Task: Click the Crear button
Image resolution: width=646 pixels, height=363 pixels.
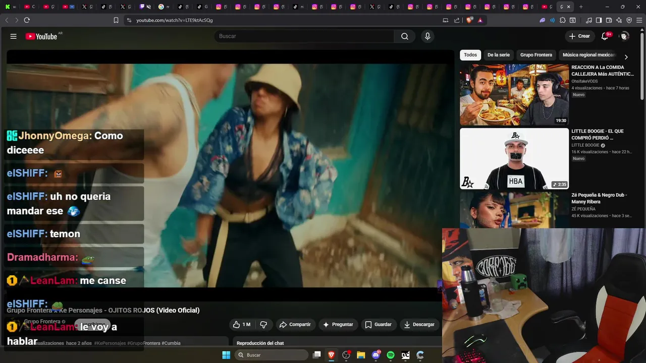Action: pyautogui.click(x=579, y=36)
